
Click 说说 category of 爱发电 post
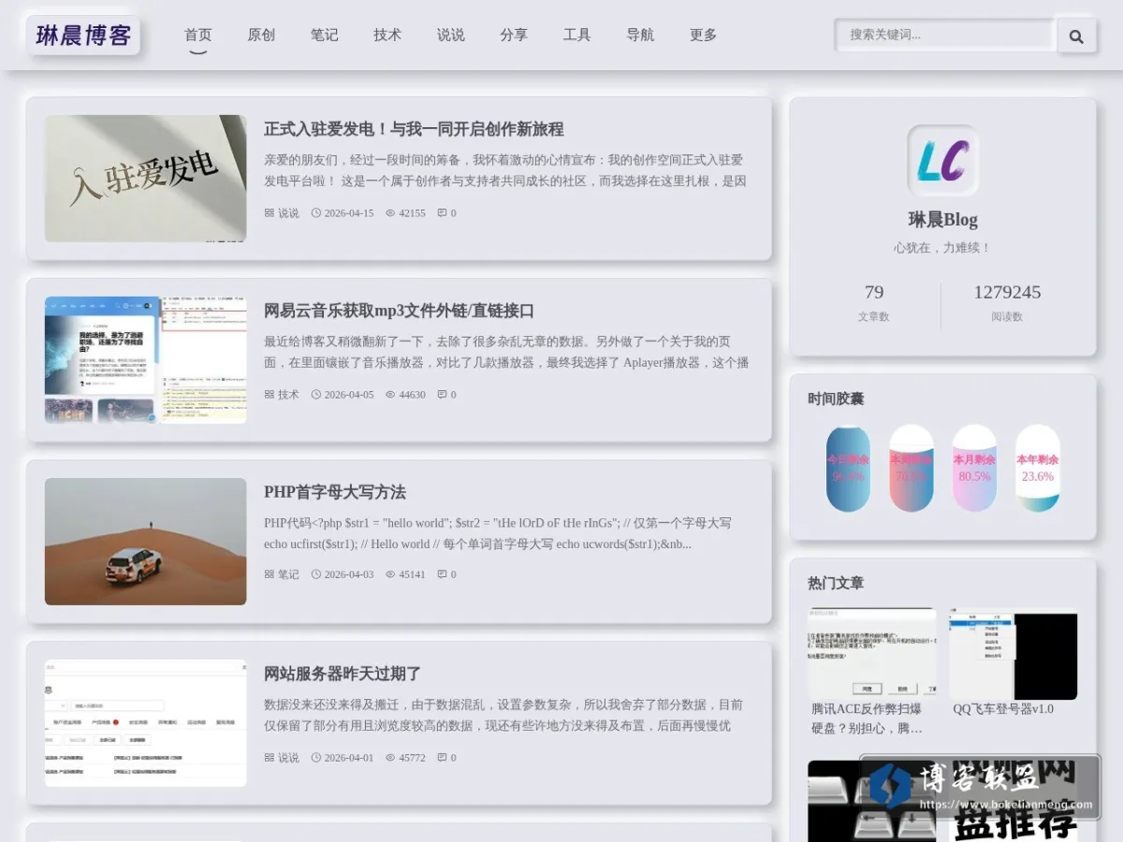click(x=288, y=213)
